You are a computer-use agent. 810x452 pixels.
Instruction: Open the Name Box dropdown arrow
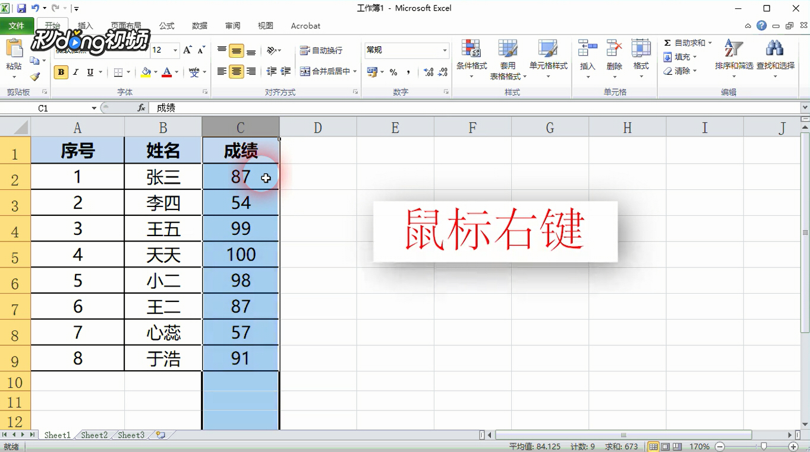[94, 108]
